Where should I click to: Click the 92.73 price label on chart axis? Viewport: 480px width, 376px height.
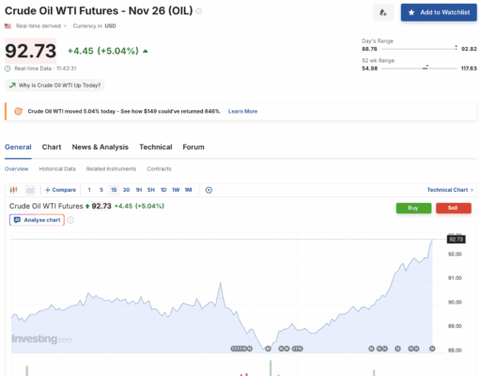(456, 240)
